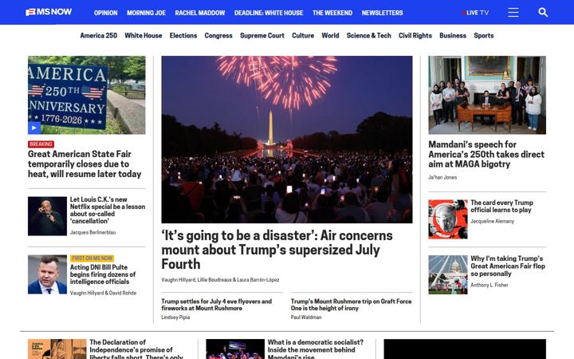Read Declaration of Independence's promise article
Image resolution: width=574 pixels, height=359 pixels.
point(136,349)
